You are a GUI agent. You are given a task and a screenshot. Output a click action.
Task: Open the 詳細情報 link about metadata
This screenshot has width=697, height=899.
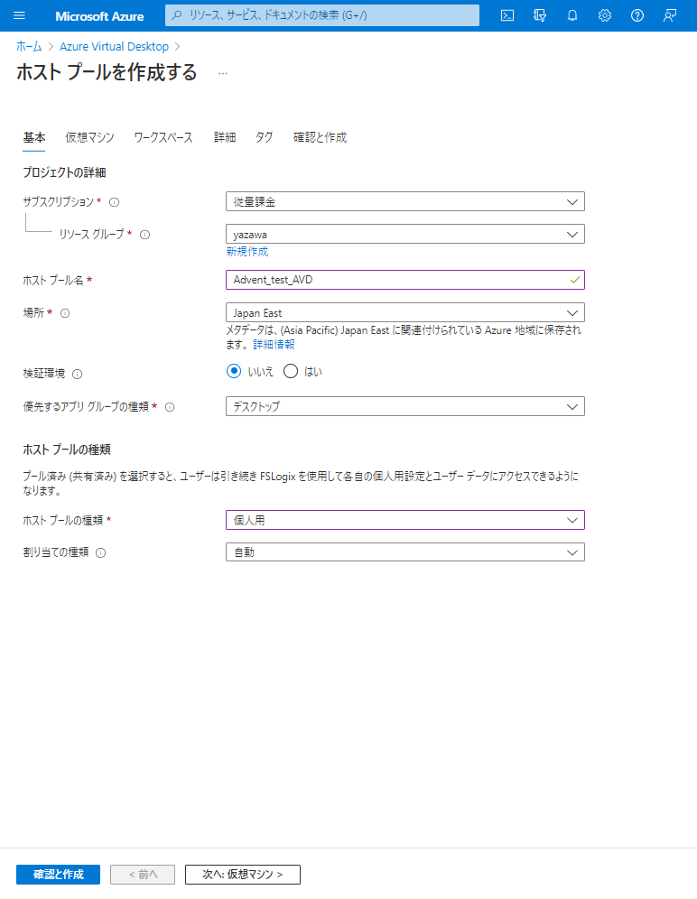[274, 344]
